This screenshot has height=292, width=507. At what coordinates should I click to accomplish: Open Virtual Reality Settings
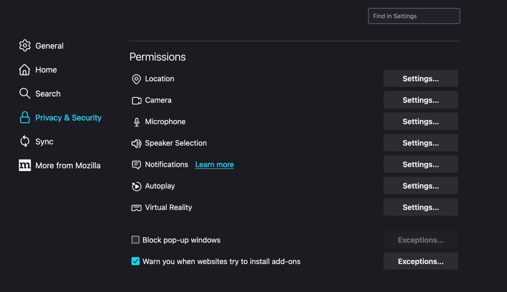click(420, 207)
